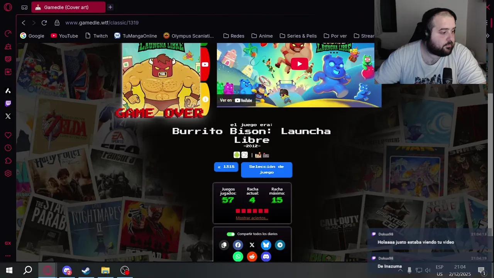The height and width of the screenshot is (278, 494).
Task: Open the Olympus Scanlati... bookmark
Action: coord(188,36)
